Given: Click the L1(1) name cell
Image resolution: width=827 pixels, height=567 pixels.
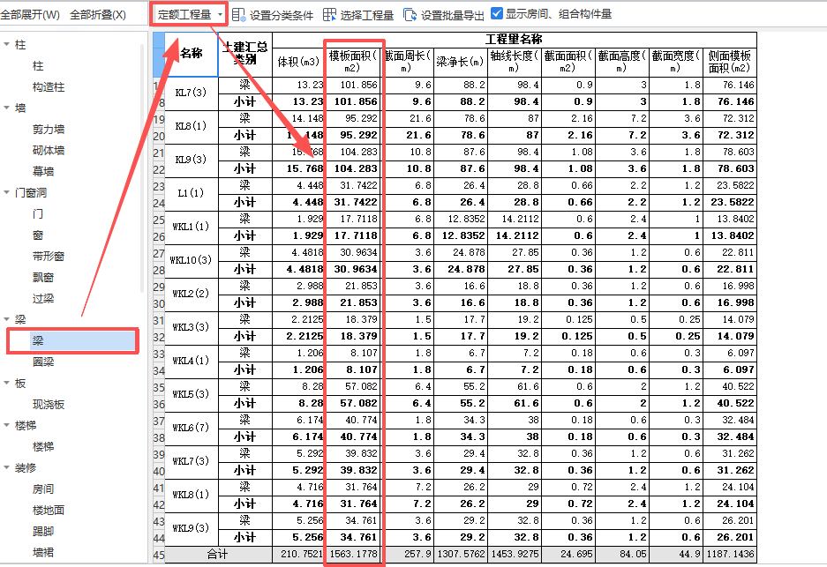Looking at the screenshot, I should click(192, 193).
